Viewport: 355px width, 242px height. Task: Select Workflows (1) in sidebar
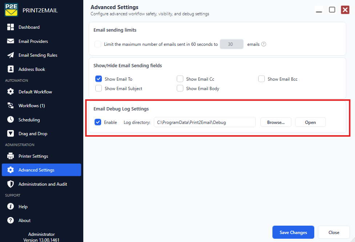(41, 106)
